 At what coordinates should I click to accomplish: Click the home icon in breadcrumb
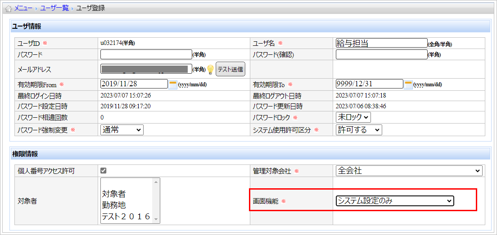pyautogui.click(x=9, y=9)
